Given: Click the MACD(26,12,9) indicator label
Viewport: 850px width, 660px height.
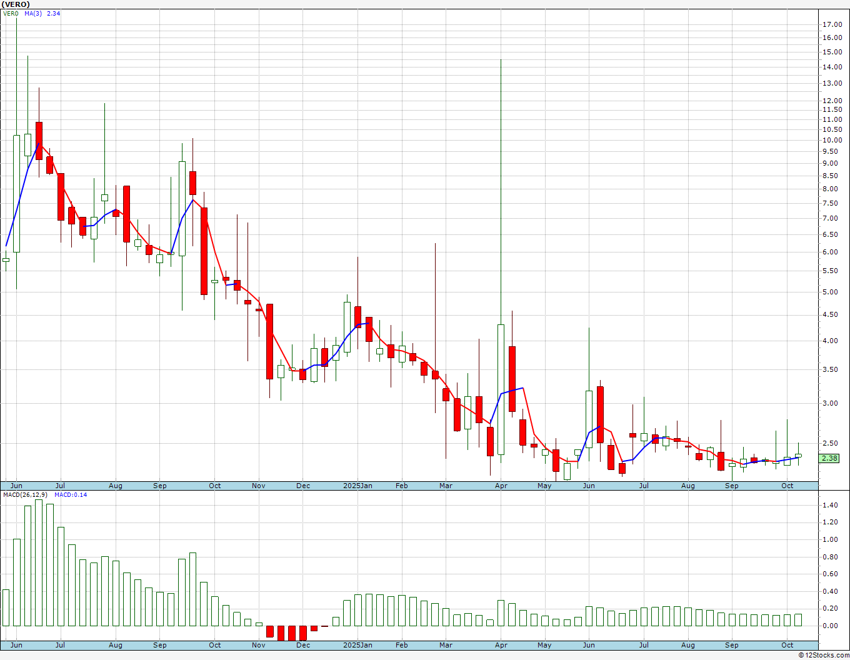Looking at the screenshot, I should pyautogui.click(x=25, y=494).
